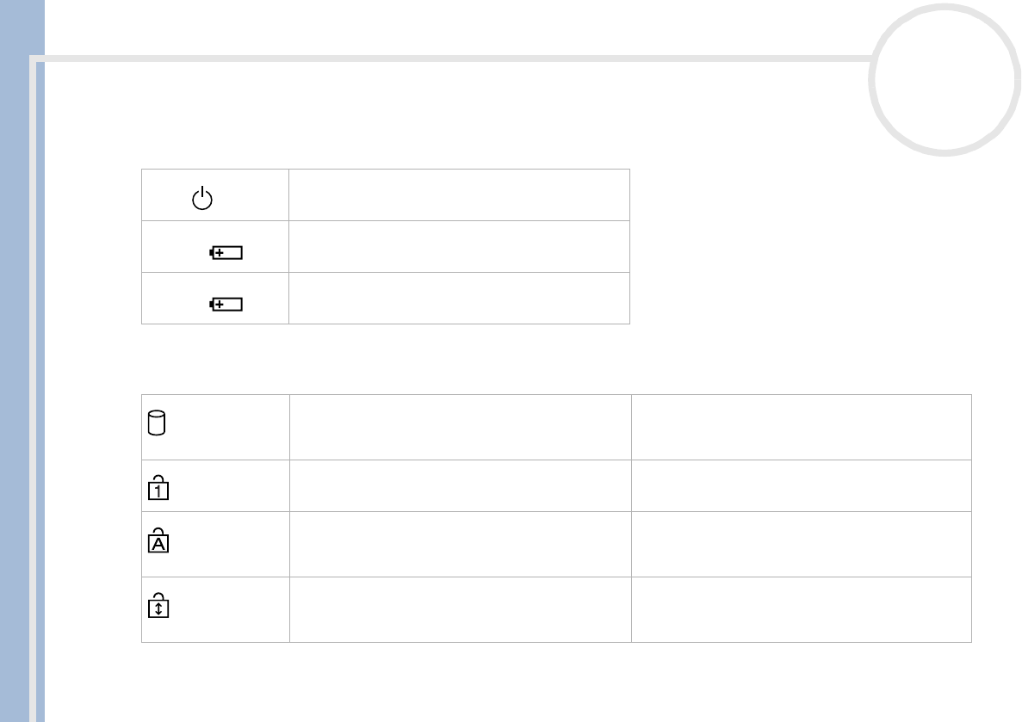Click the middle cell in the hard disk row
Viewport: 1022px width, 722px height.
click(460, 427)
